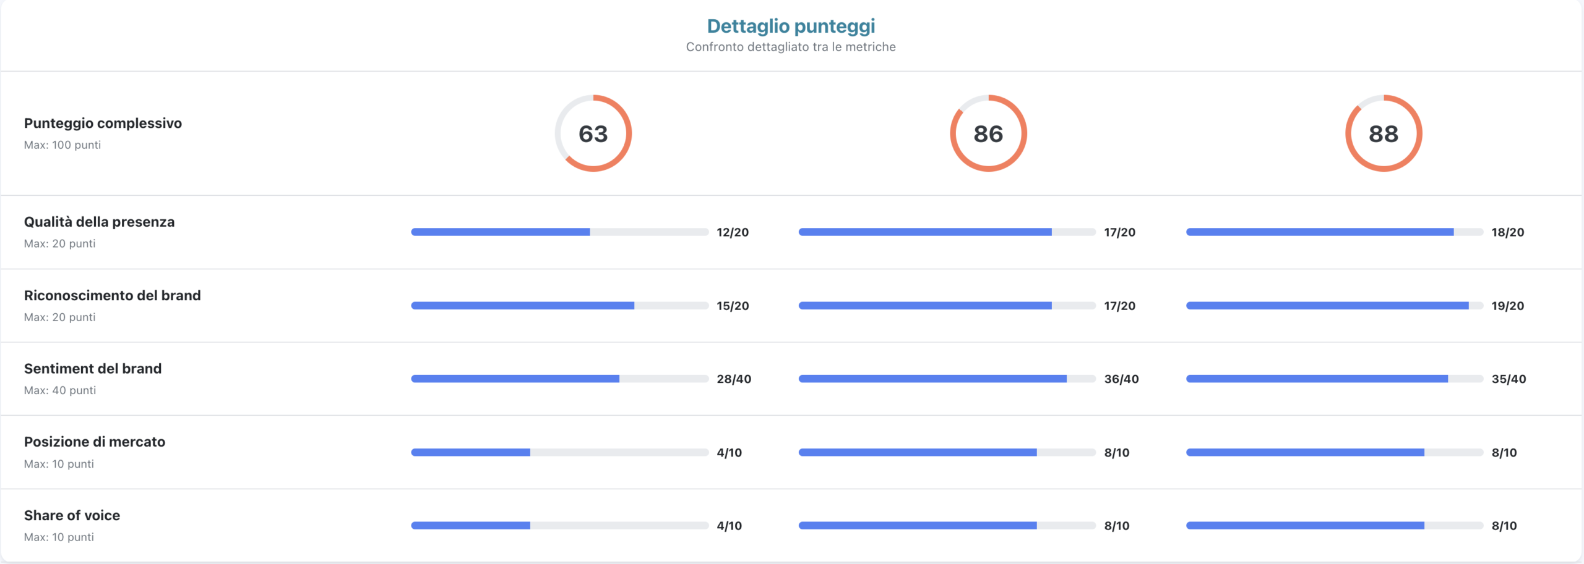Select the progress bar scored 19/20
Viewport: 1584px width, 564px height.
tap(1334, 306)
